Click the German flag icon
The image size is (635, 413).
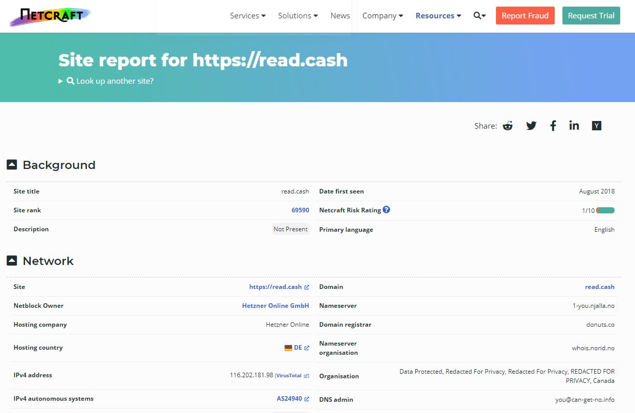288,348
